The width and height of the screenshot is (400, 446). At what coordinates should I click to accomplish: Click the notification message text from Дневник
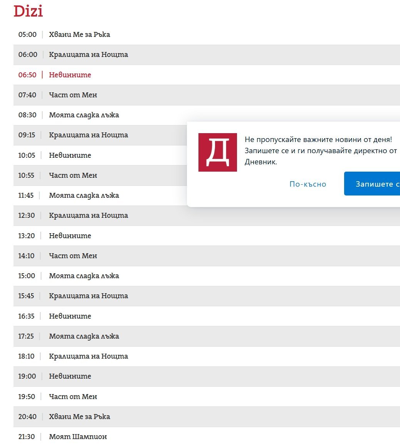click(x=320, y=150)
